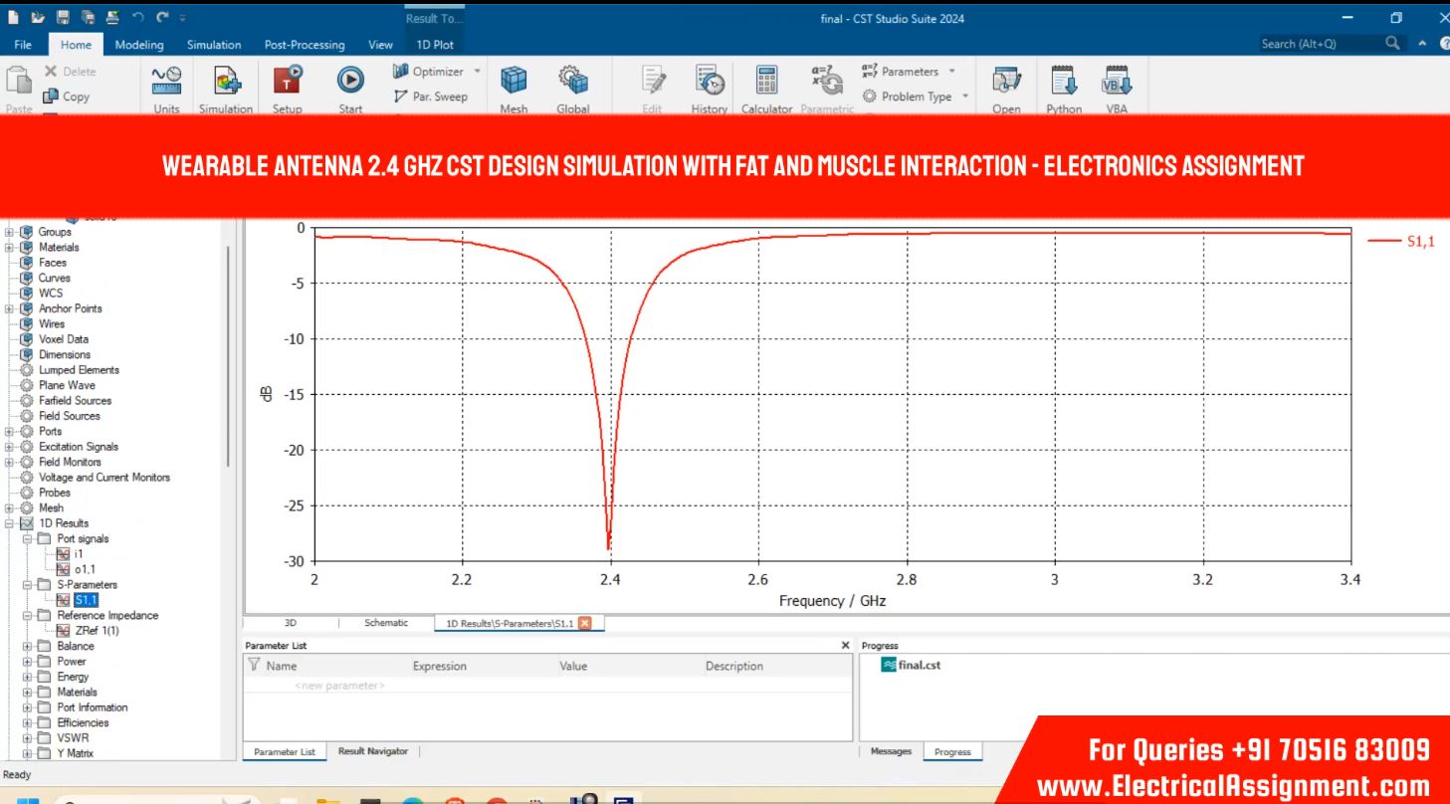Click the Search input field
This screenshot has width=1450, height=804.
tap(1319, 44)
